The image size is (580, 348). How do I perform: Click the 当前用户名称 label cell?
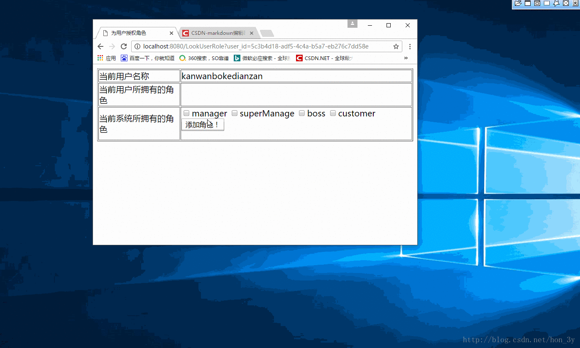point(139,76)
